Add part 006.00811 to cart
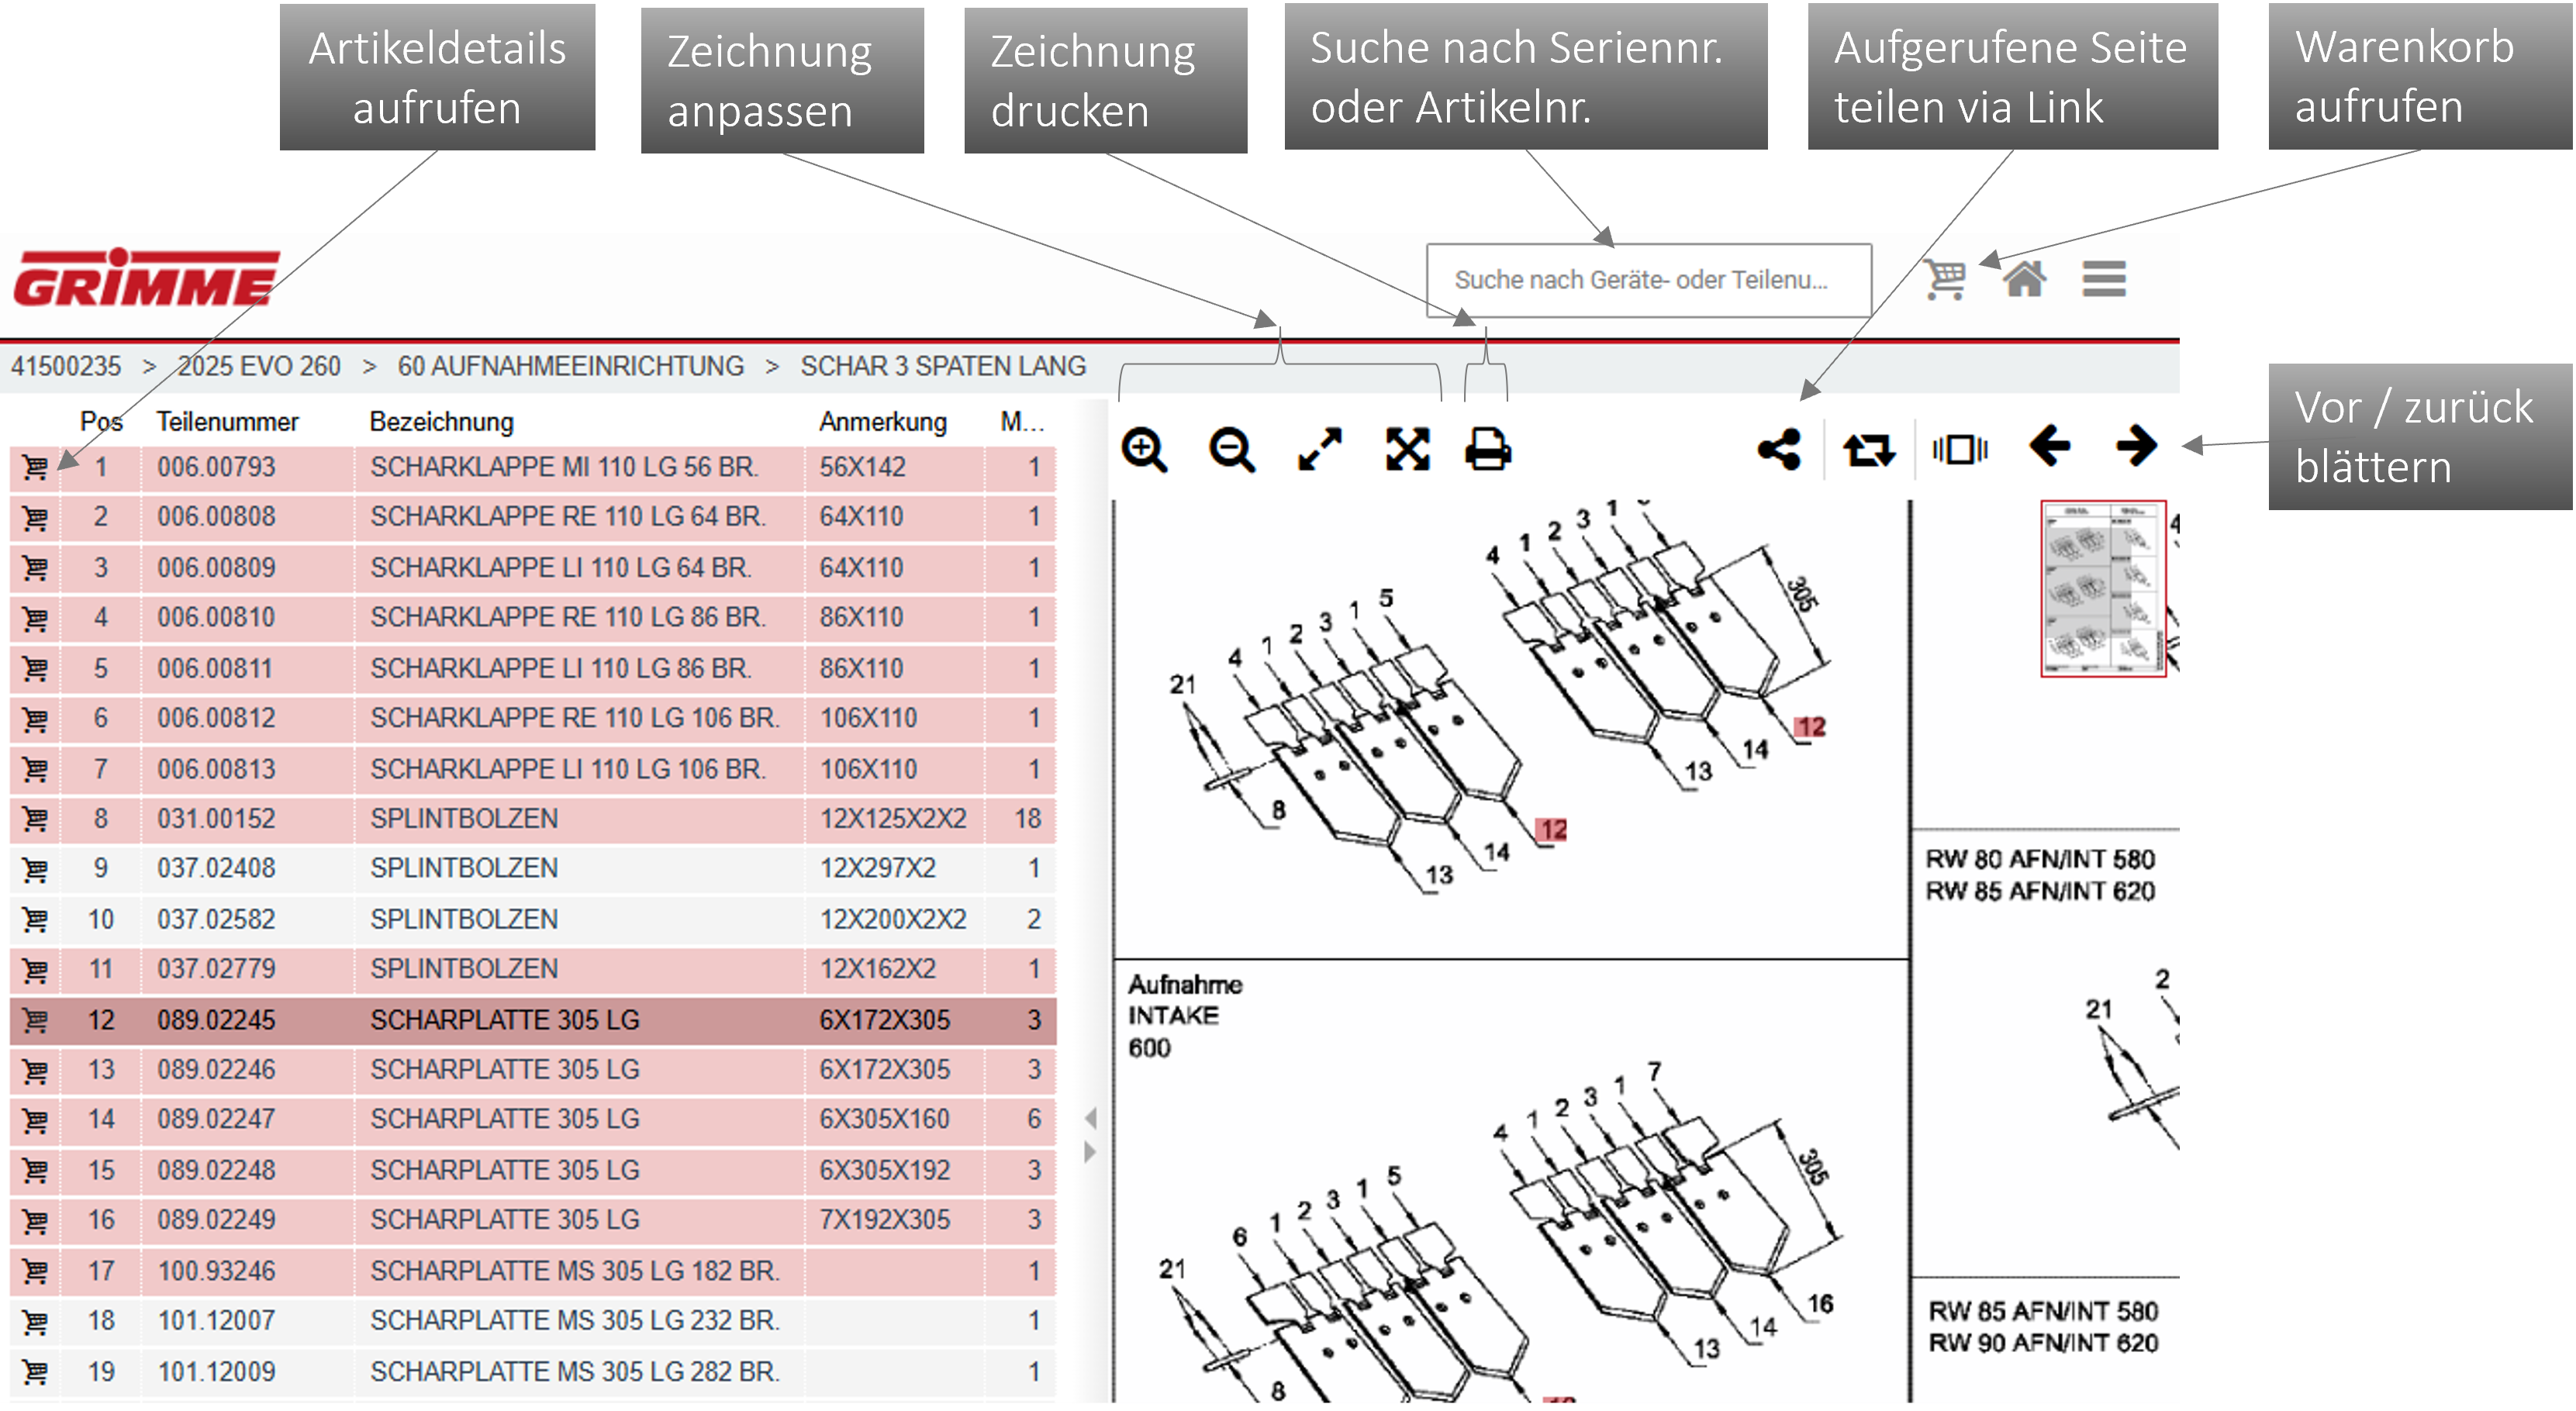The image size is (2576, 1411). [x=35, y=668]
